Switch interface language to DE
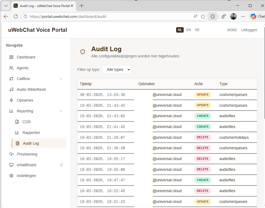 pyautogui.click(x=197, y=30)
